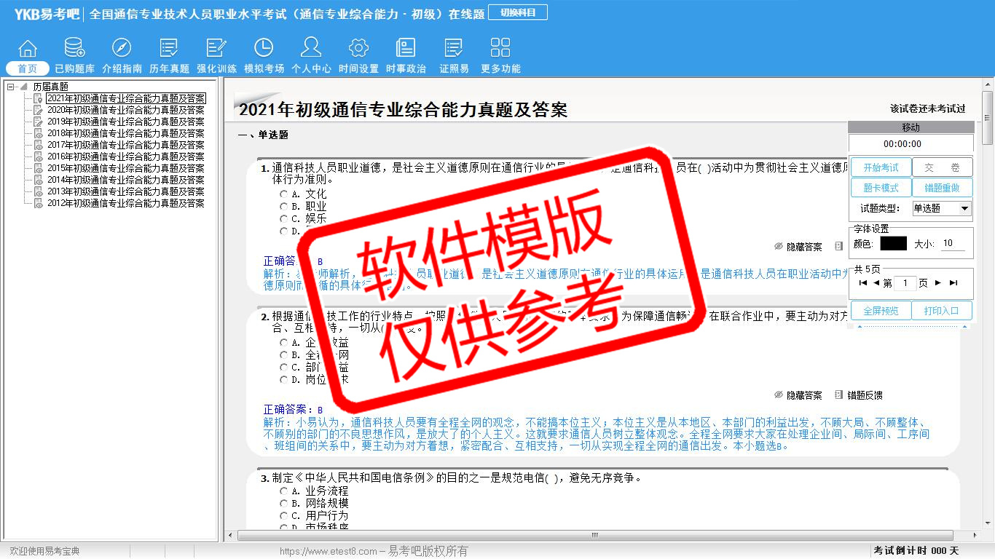Image resolution: width=995 pixels, height=559 pixels.
Task: Click the page number input field
Action: (x=905, y=283)
